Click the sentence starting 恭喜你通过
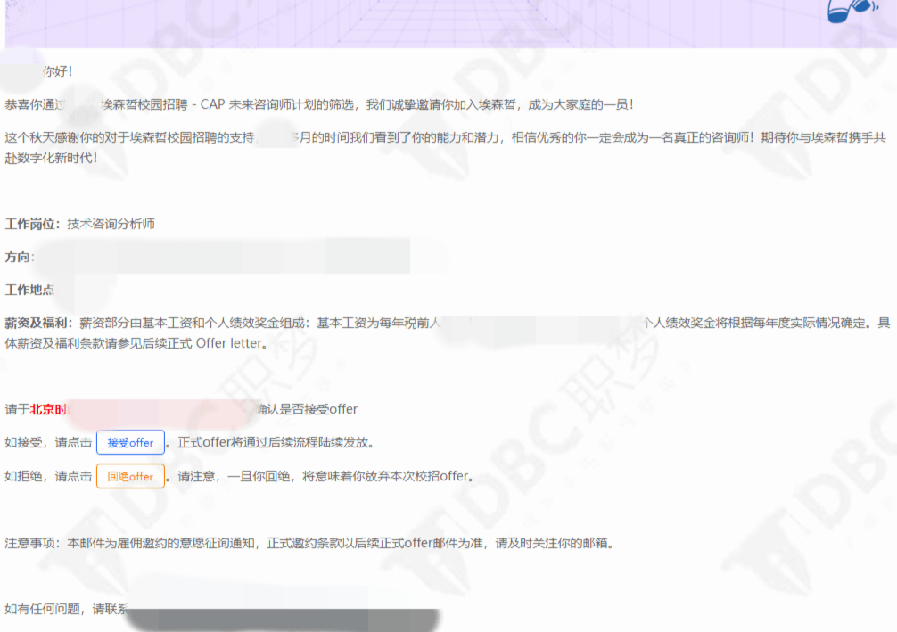 click(319, 104)
